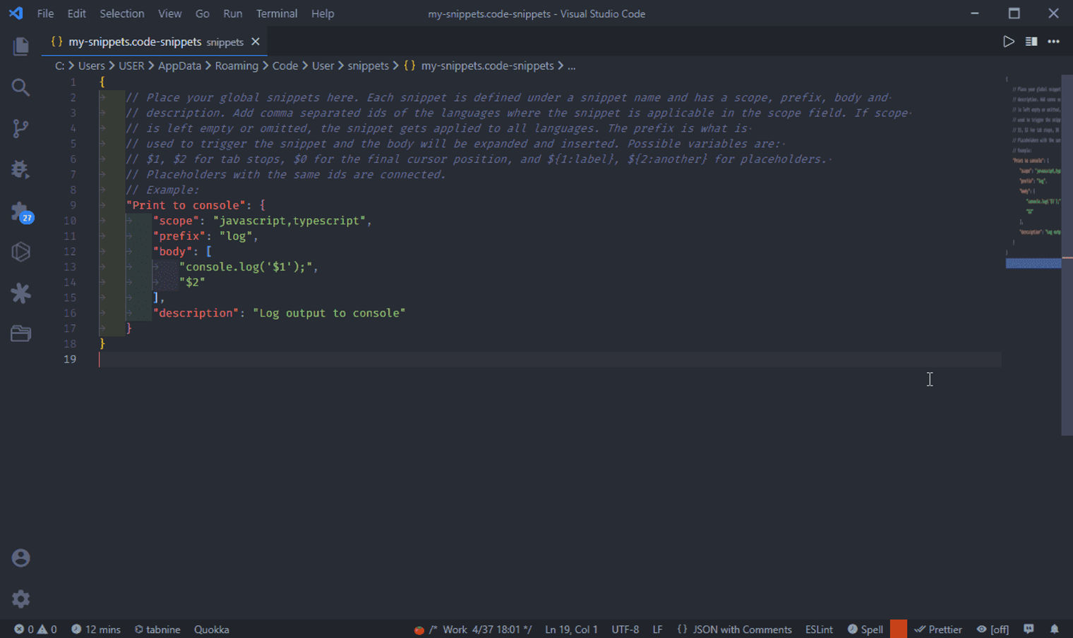Open the folders icon in activity bar
This screenshot has height=638, width=1073.
point(20,333)
